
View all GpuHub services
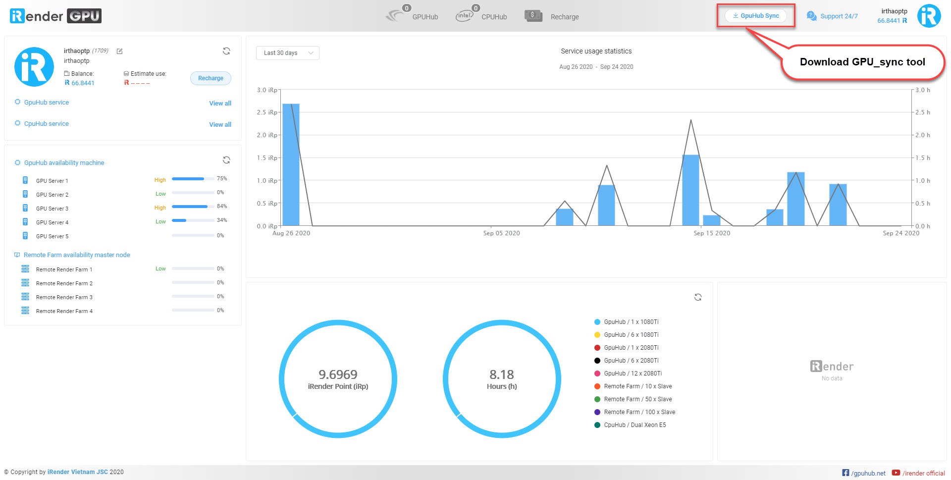(220, 103)
